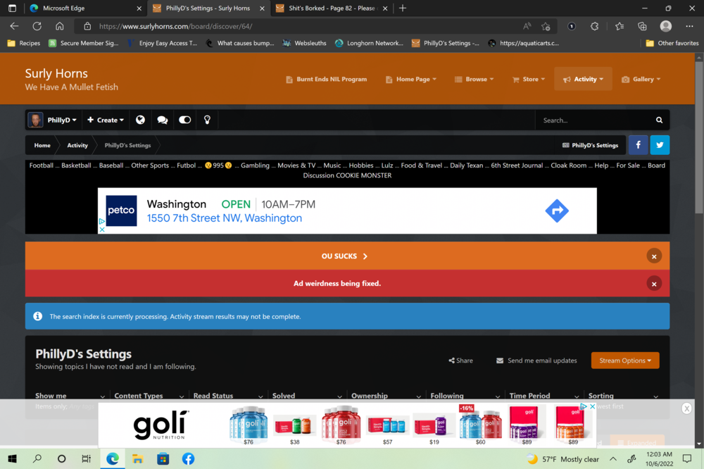Close the Ad weirdness being fixed banner
The image size is (704, 469).
(653, 284)
